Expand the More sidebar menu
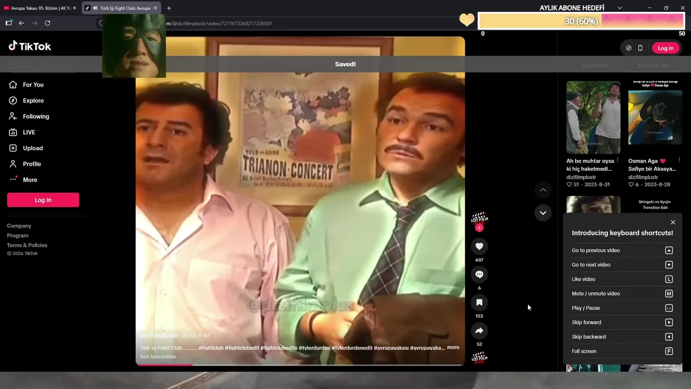Screen dimensions: 691x389 click(x=30, y=180)
